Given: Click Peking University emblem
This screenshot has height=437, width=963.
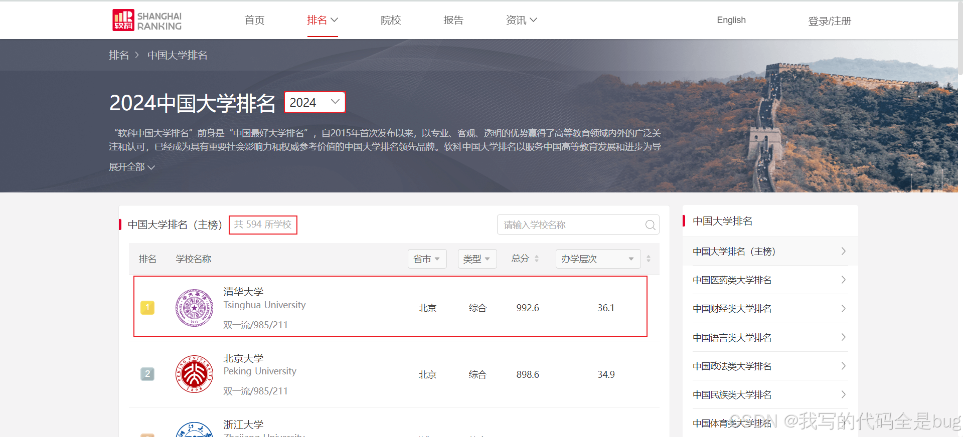Looking at the screenshot, I should coord(195,374).
